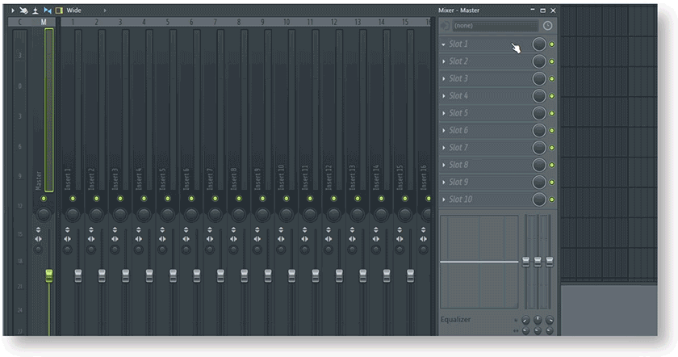Select track header number 1

[x=73, y=22]
